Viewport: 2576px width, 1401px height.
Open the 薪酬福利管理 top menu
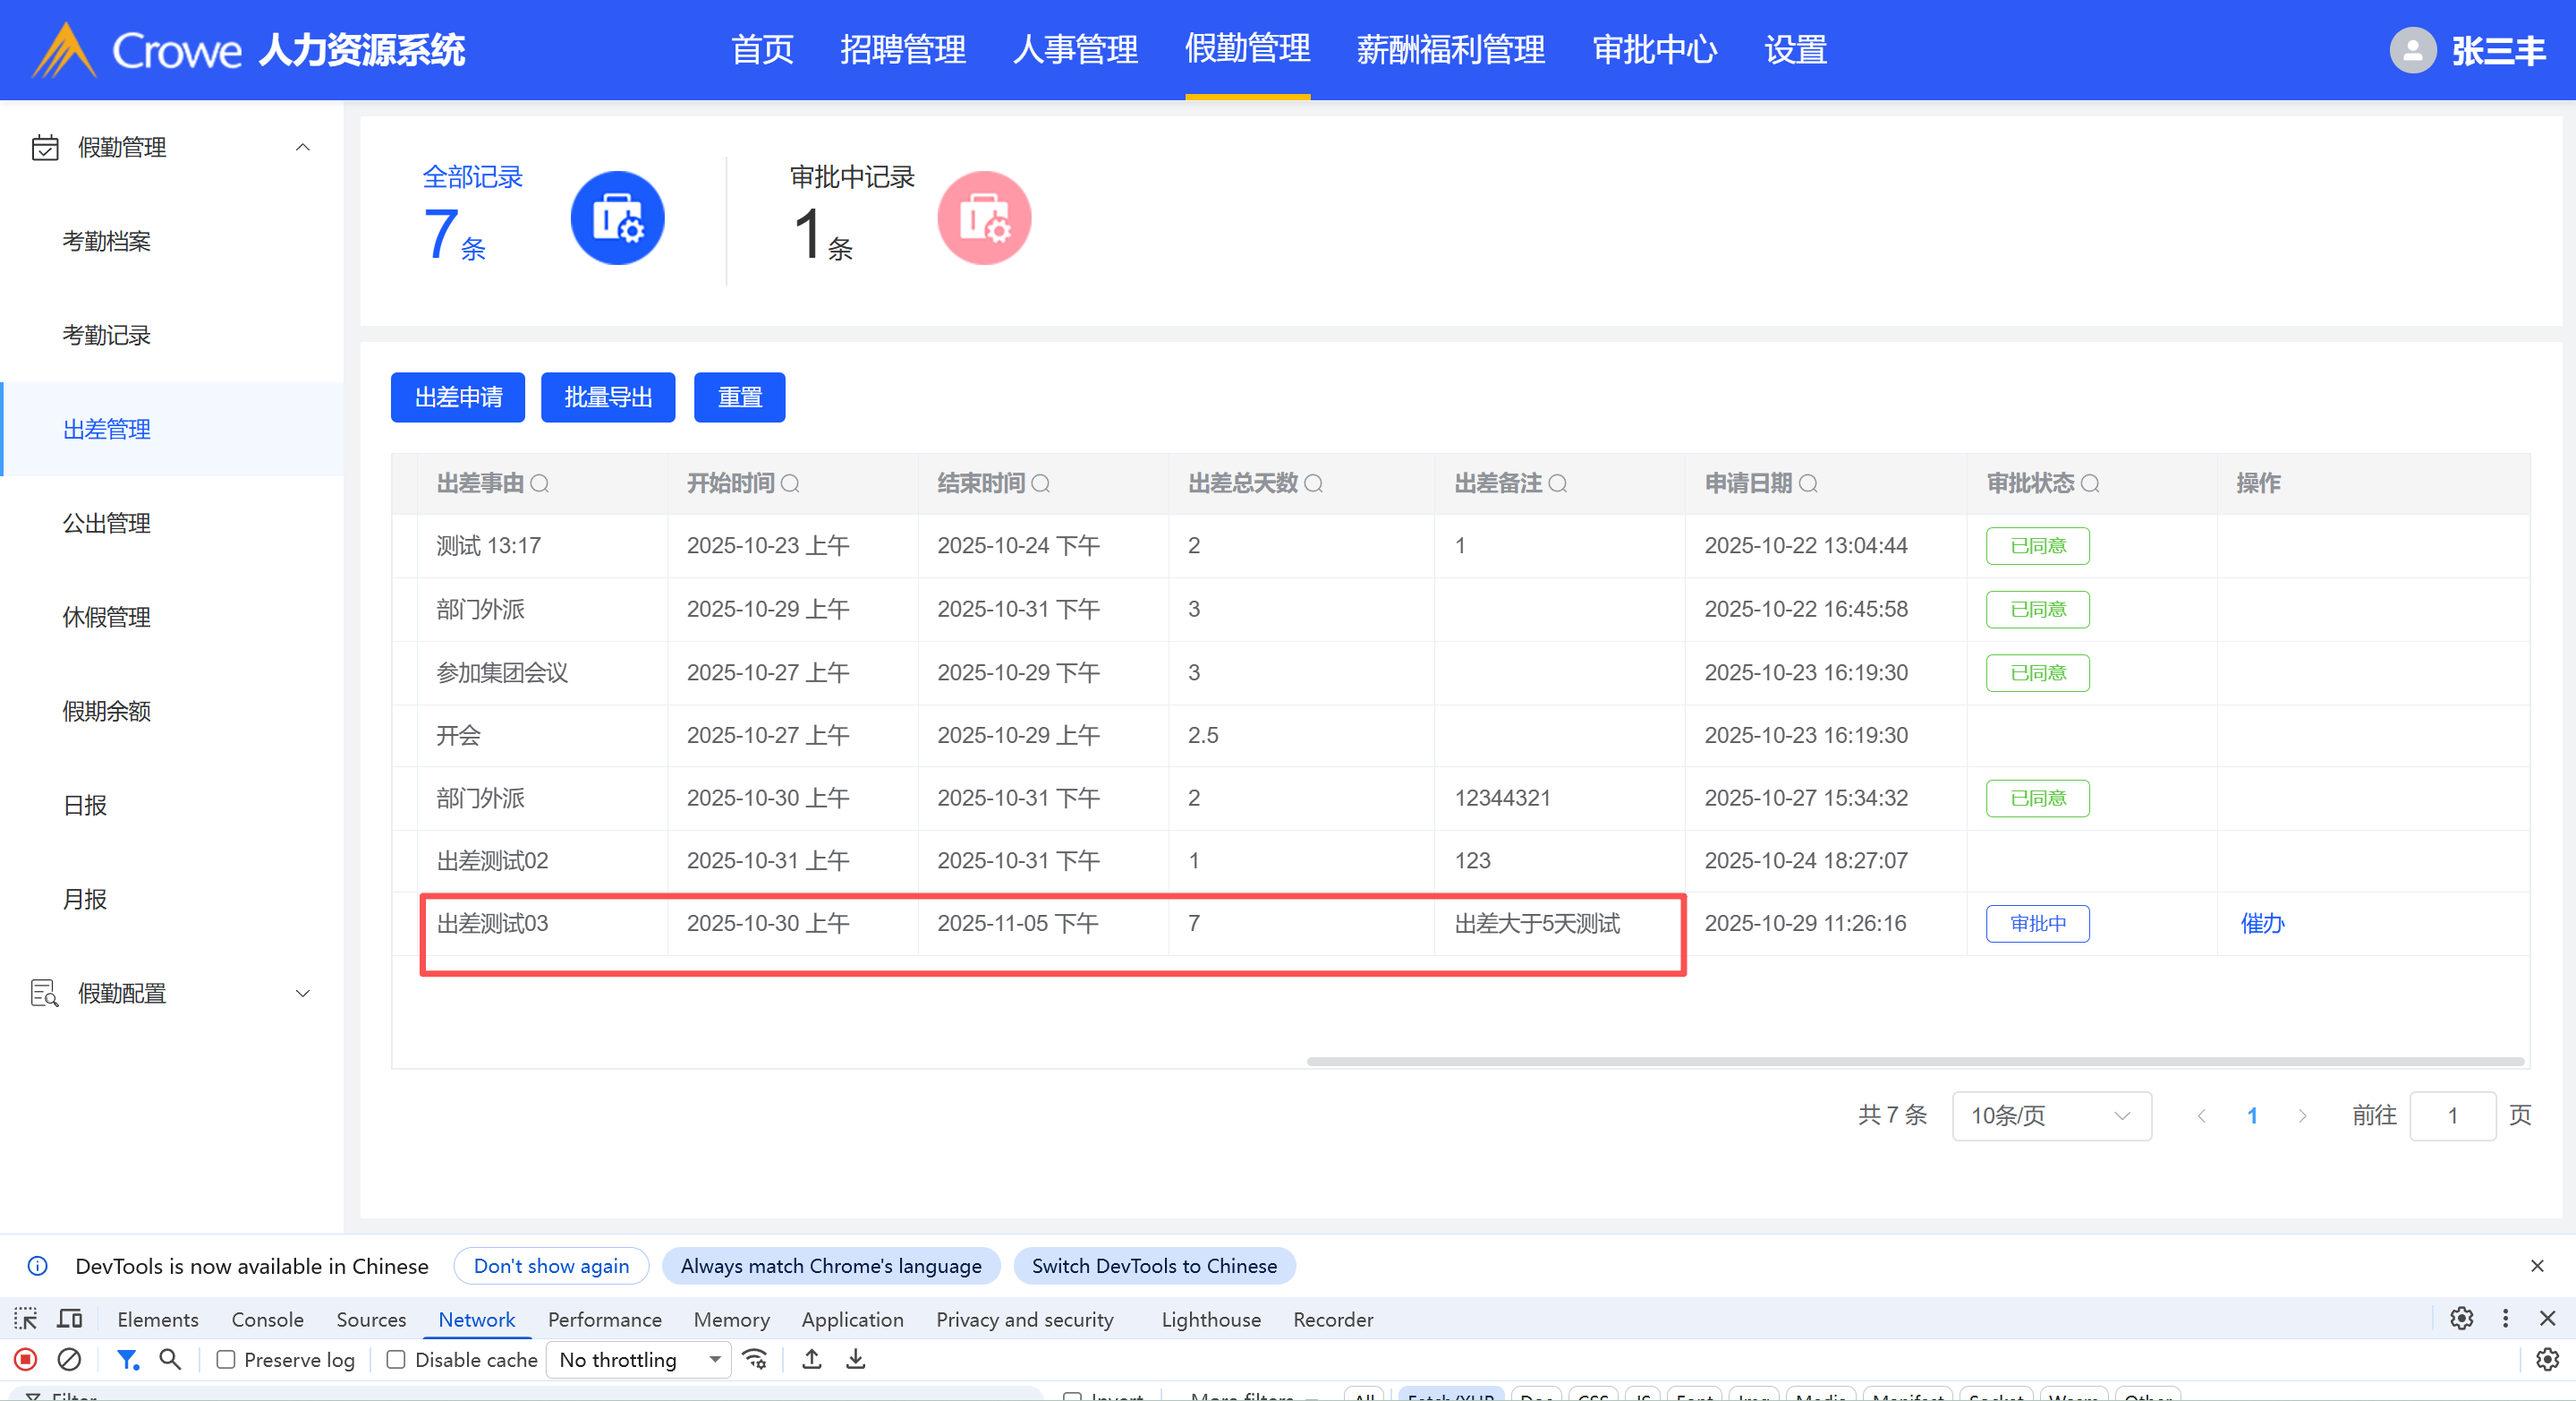tap(1450, 49)
